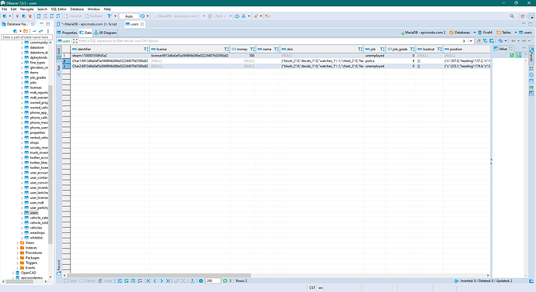Open the Databases breadcrumb dropdown arrow

click(475, 33)
